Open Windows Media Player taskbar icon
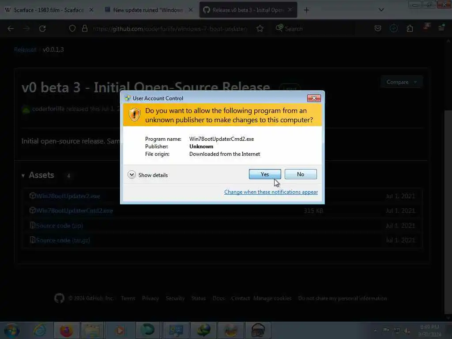Viewport: 452px width, 339px height. pyautogui.click(x=120, y=330)
